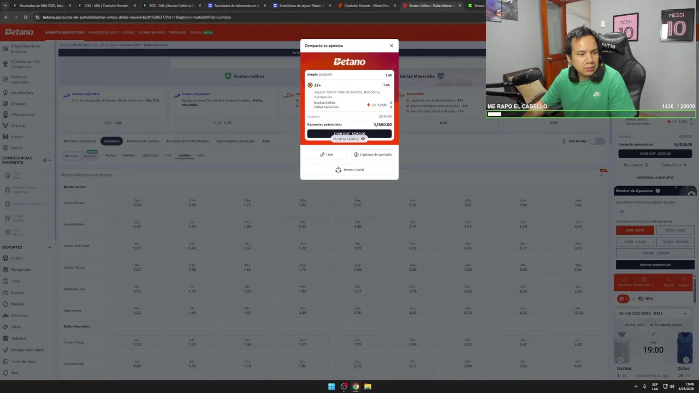699x393 pixels.
Task: Open Windows Start menu
Action: [x=331, y=386]
